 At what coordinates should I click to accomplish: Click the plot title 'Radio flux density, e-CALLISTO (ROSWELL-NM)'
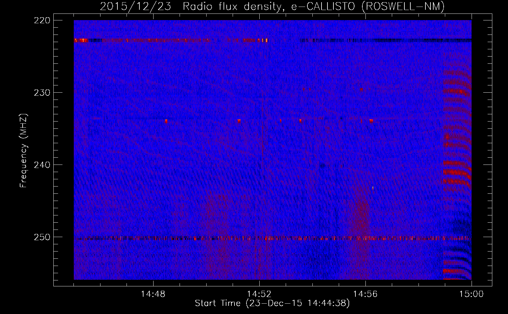pos(313,7)
